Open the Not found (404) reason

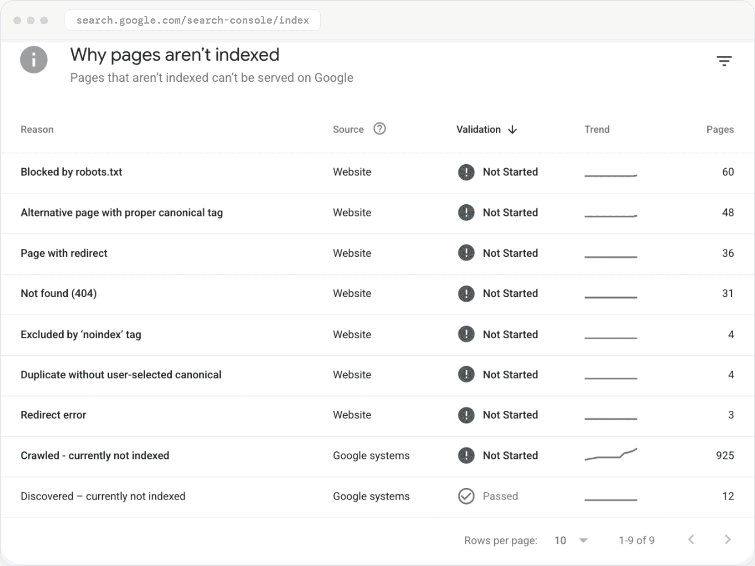point(59,294)
